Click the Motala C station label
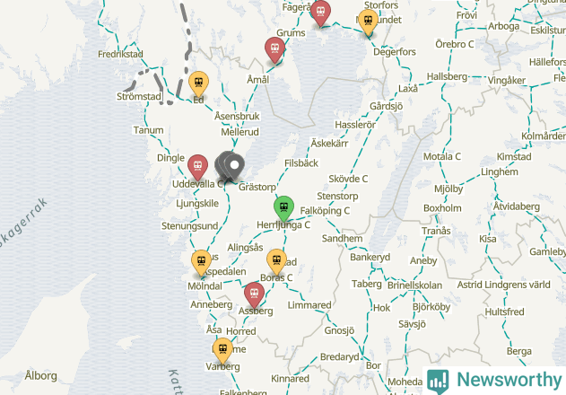The height and width of the screenshot is (395, 566). point(442,156)
